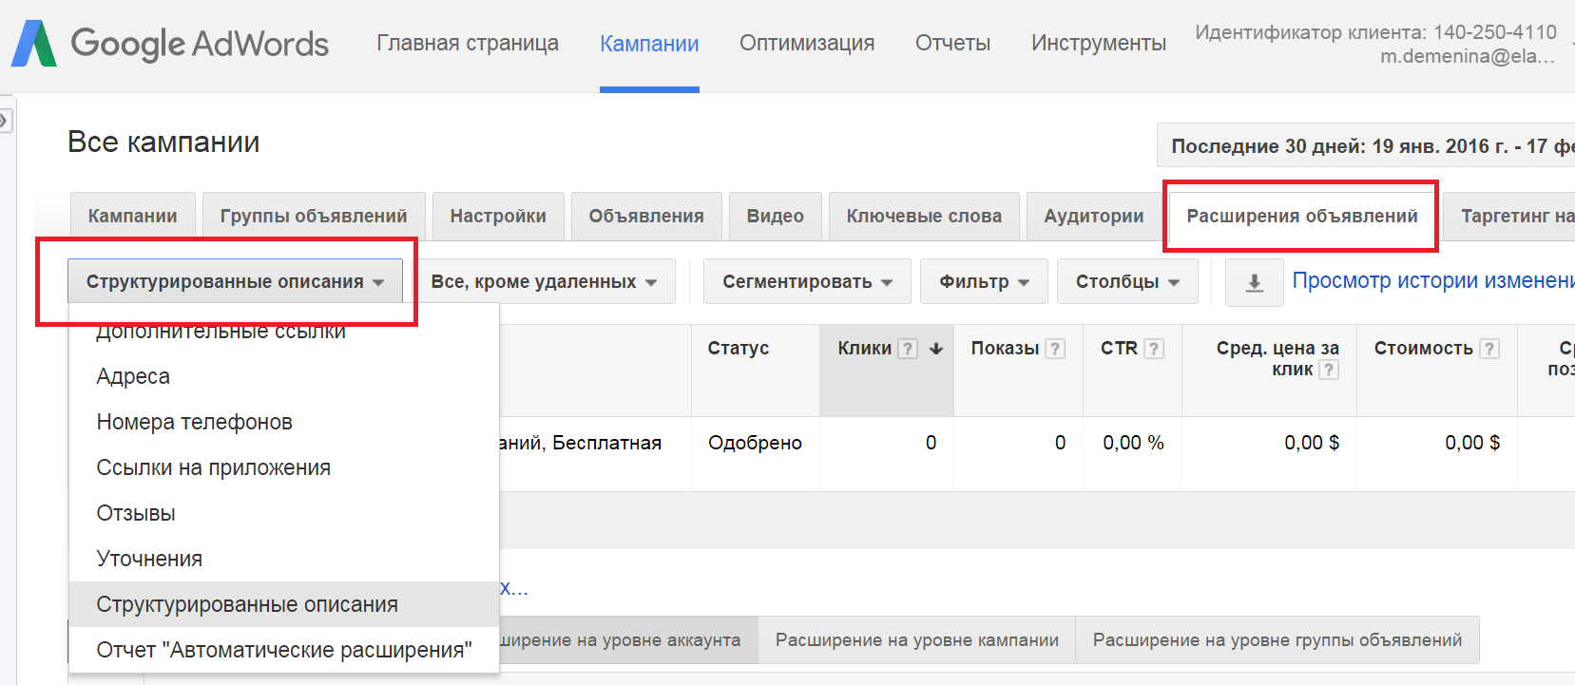The height and width of the screenshot is (685, 1575).
Task: Select Расширение на уровне кампании tab
Action: (916, 640)
